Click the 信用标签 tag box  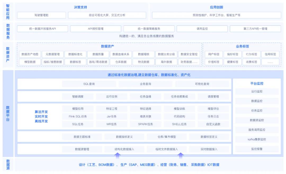point(270,54)
